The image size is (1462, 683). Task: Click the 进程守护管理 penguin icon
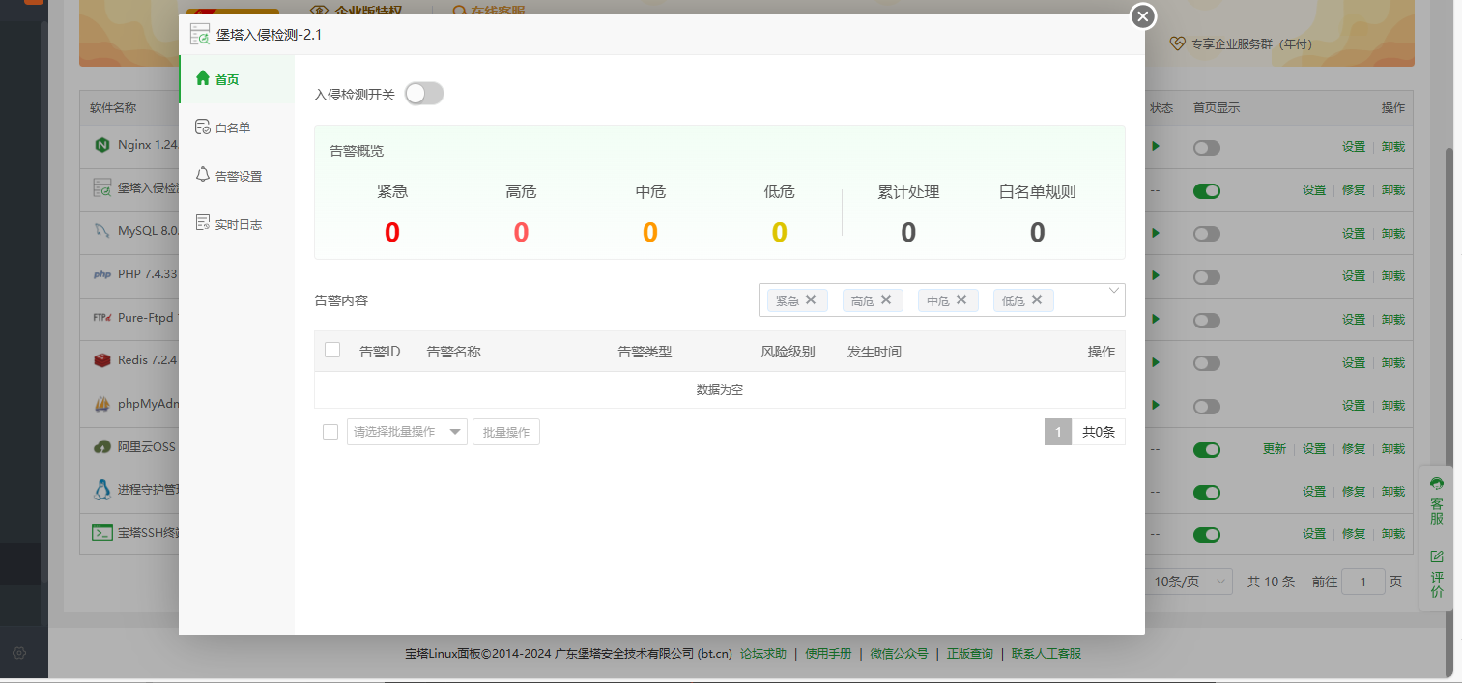click(x=101, y=490)
